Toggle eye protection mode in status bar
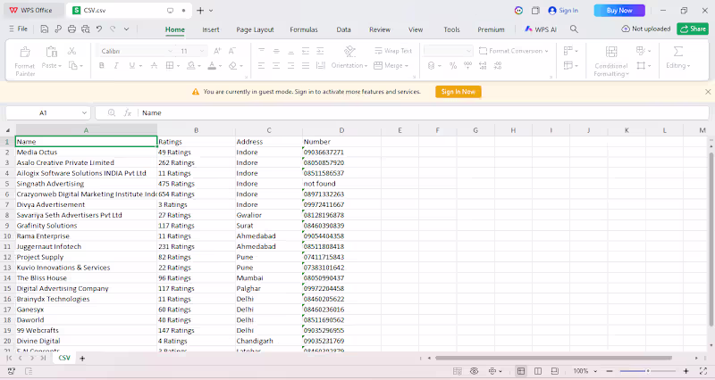The height and width of the screenshot is (380, 715). (475, 371)
